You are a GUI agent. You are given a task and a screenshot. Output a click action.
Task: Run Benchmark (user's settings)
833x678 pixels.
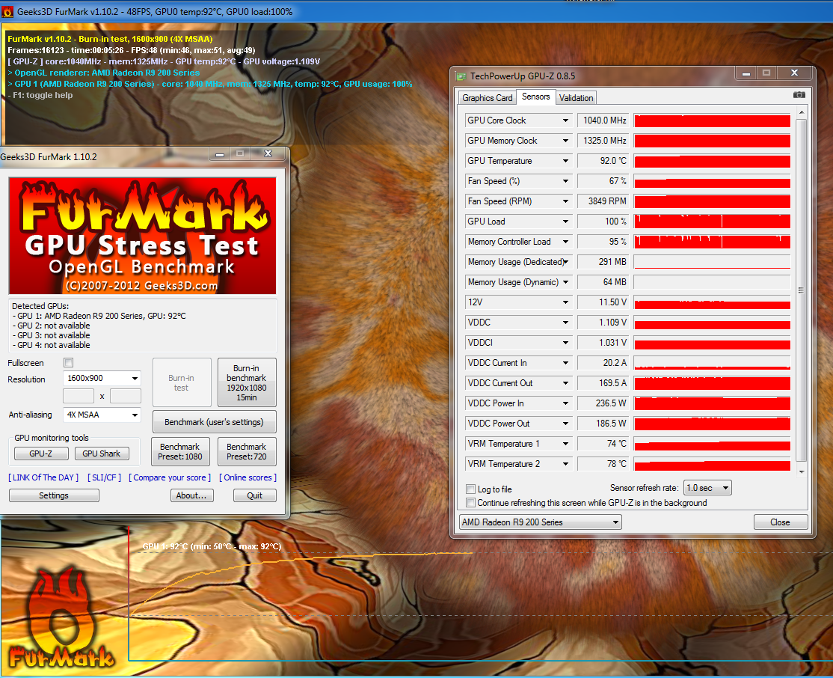pos(214,422)
